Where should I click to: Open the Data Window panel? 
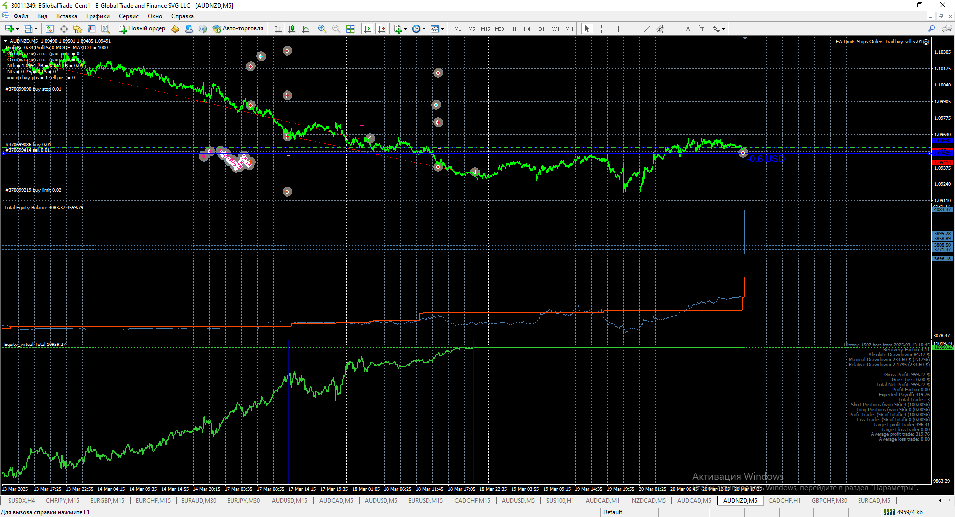pos(64,29)
